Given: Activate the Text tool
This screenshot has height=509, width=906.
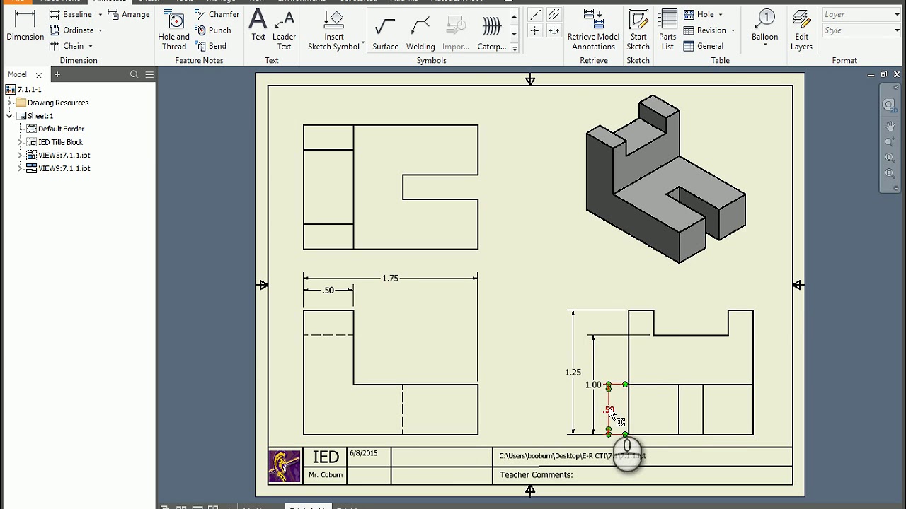Looking at the screenshot, I should pos(258,25).
